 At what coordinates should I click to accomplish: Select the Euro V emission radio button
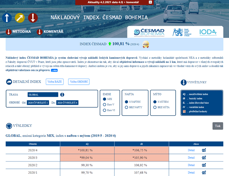click(104, 105)
